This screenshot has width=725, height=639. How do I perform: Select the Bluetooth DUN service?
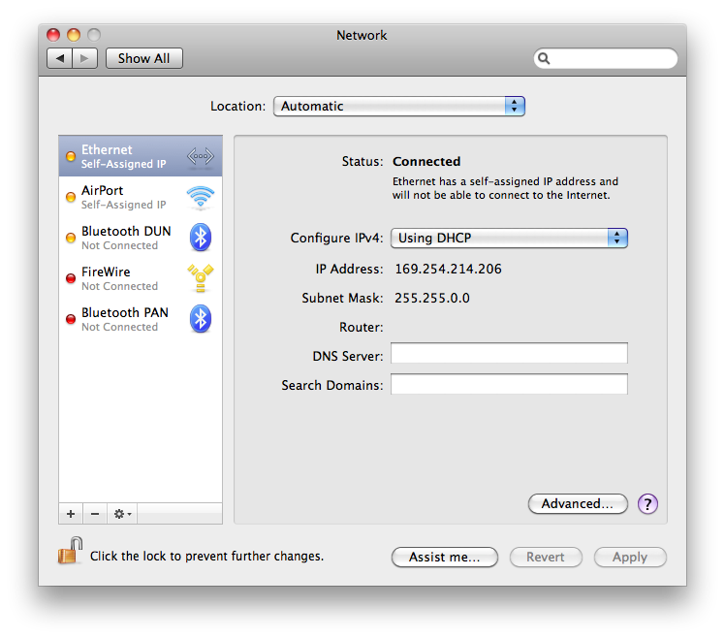click(x=141, y=238)
